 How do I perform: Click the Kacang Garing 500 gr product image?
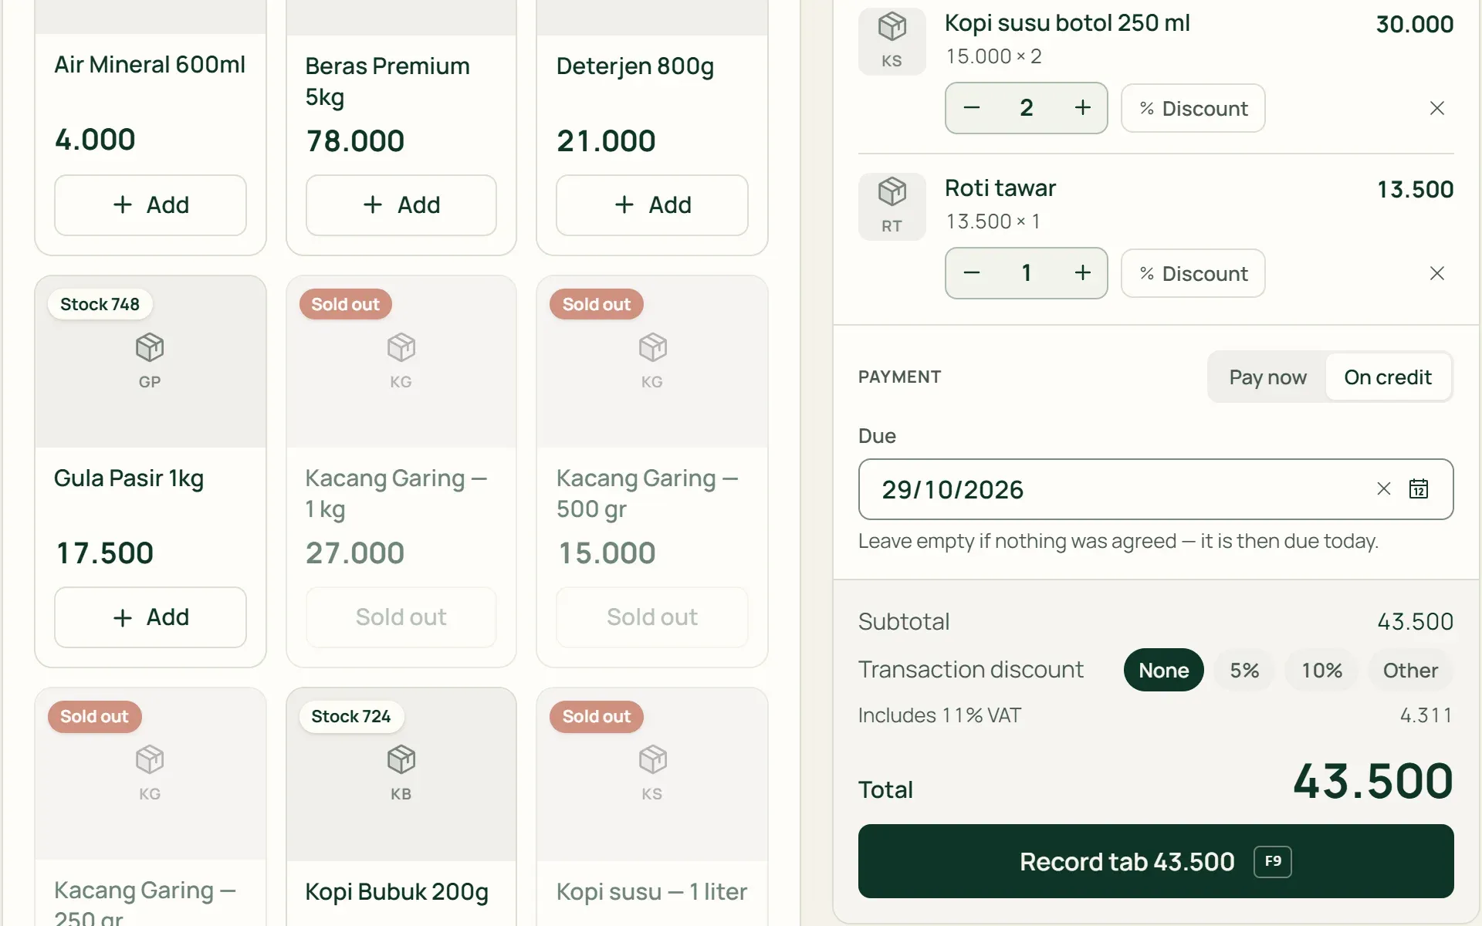652,361
